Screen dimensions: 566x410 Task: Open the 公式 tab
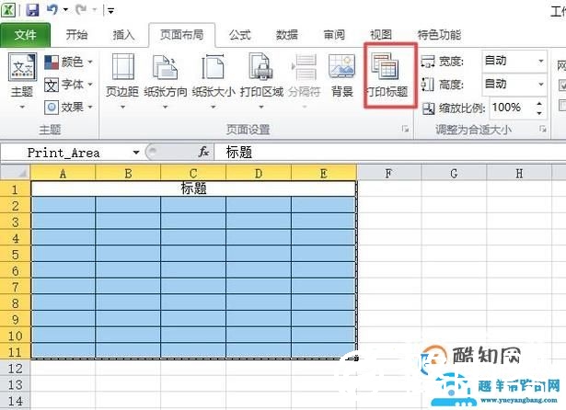pos(239,35)
